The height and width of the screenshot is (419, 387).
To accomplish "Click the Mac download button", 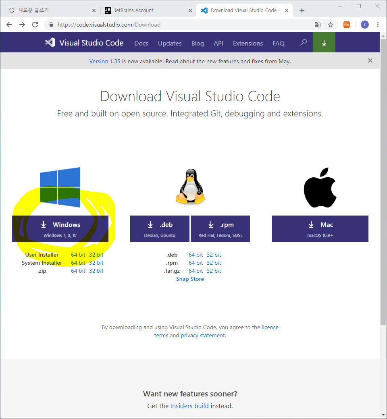I will [320, 229].
